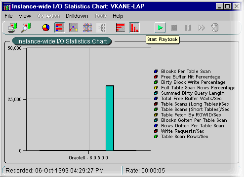This screenshot has width=246, height=185.
Task: Click the print chart toolbar icon
Action: point(12,28)
